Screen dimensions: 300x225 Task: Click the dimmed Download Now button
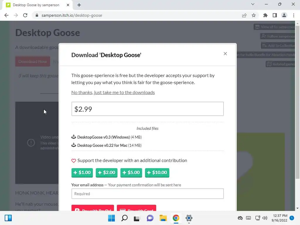click(x=33, y=62)
